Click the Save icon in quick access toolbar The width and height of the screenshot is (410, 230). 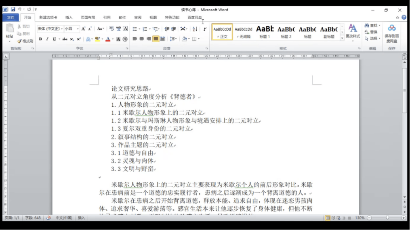tap(13, 9)
